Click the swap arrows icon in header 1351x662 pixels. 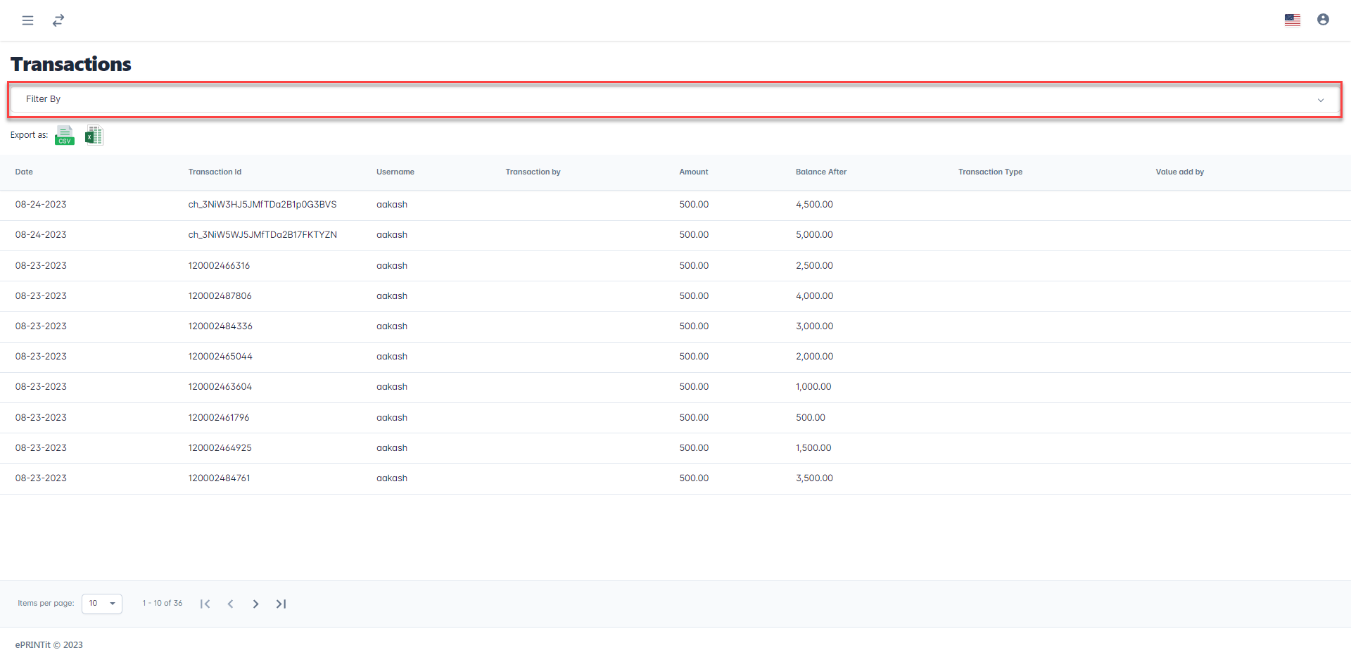[58, 20]
